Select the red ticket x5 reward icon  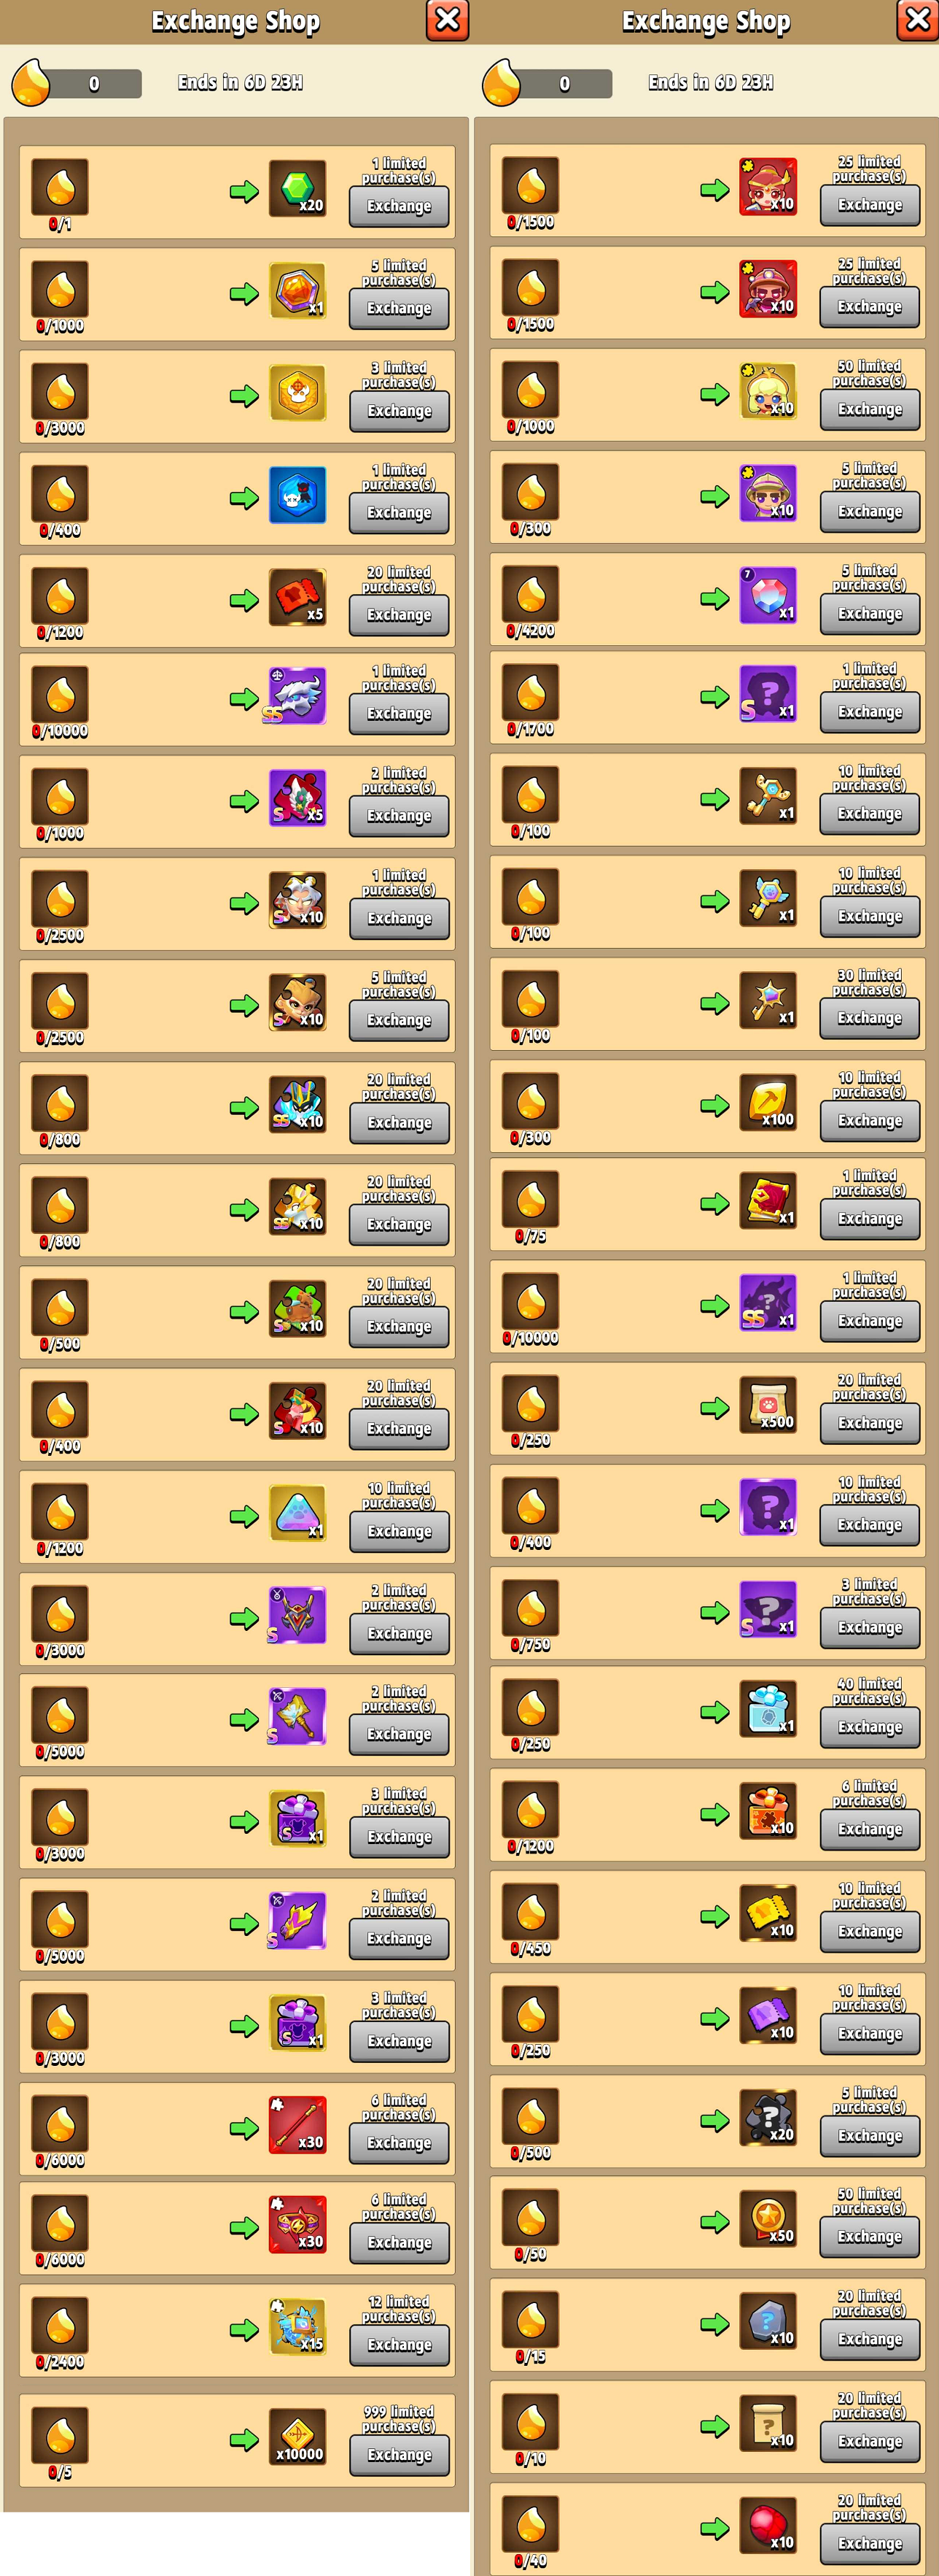[297, 597]
